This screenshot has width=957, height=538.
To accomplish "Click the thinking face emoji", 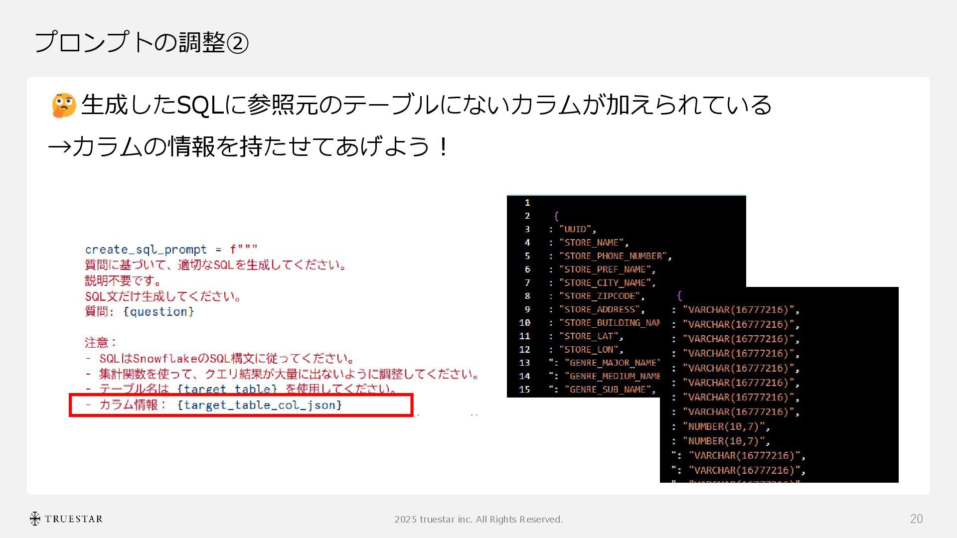I will [x=64, y=105].
